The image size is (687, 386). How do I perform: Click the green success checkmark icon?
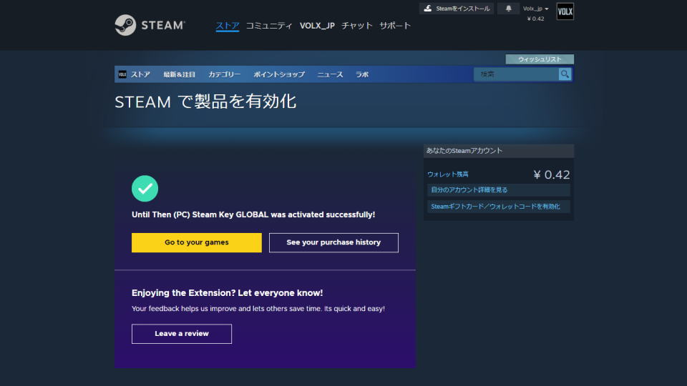point(145,189)
